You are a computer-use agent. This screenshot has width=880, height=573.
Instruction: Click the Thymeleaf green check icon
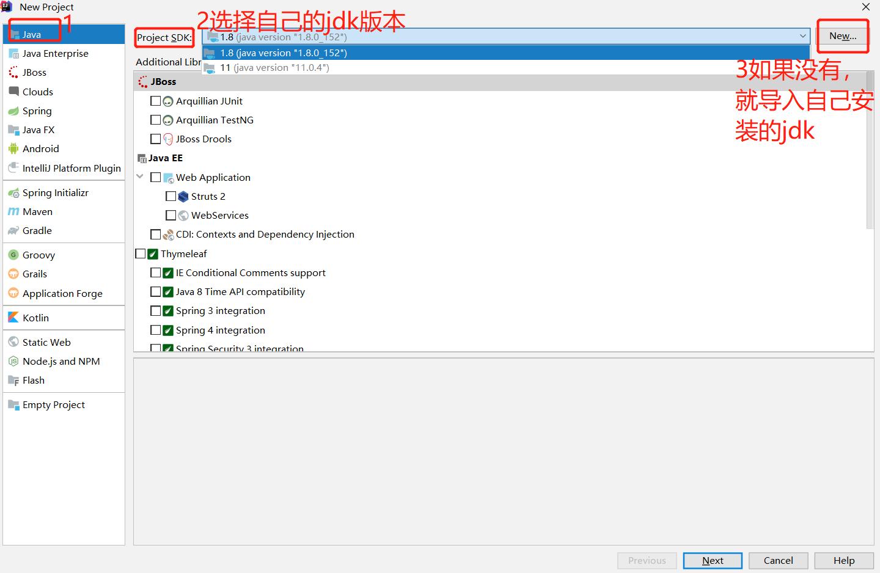point(153,254)
